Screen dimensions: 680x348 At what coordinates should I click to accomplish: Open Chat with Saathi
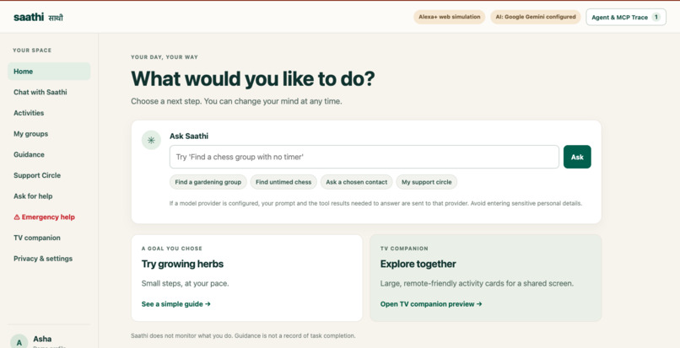tap(49, 93)
